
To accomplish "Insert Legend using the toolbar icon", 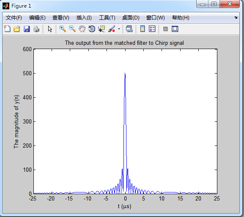I will 152,29.
